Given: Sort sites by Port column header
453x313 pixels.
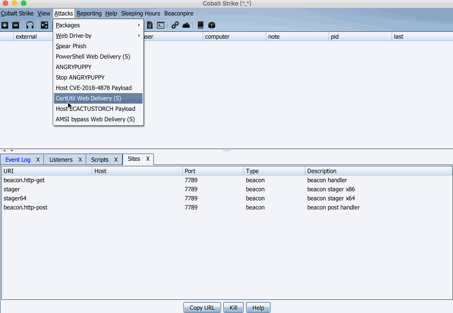Looking at the screenshot, I should (213, 171).
